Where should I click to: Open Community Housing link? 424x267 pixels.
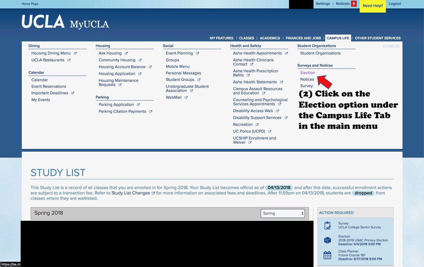coord(117,60)
